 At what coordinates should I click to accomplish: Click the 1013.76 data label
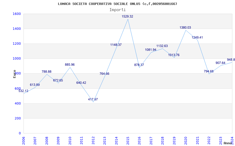point(174,55)
